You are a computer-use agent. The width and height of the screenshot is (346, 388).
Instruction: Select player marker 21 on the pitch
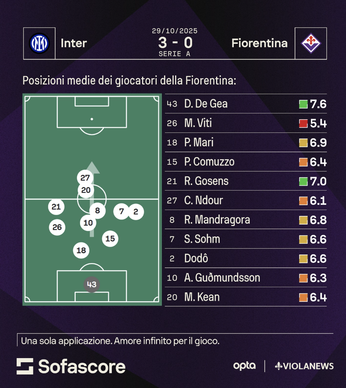[56, 207]
